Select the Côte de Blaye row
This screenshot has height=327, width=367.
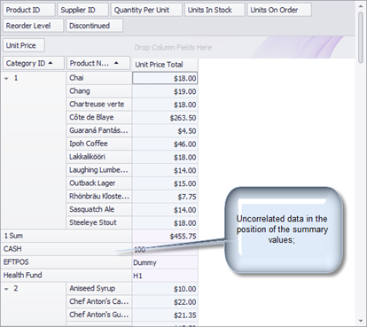99,118
